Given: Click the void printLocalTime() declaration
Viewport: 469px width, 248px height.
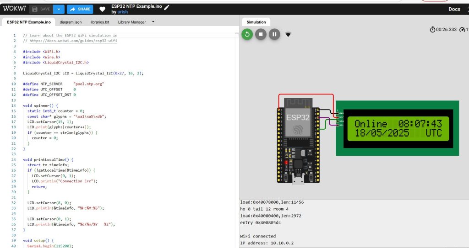Looking at the screenshot, I should (x=48, y=160).
